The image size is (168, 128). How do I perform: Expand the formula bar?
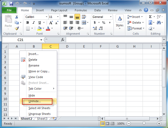click(x=164, y=40)
